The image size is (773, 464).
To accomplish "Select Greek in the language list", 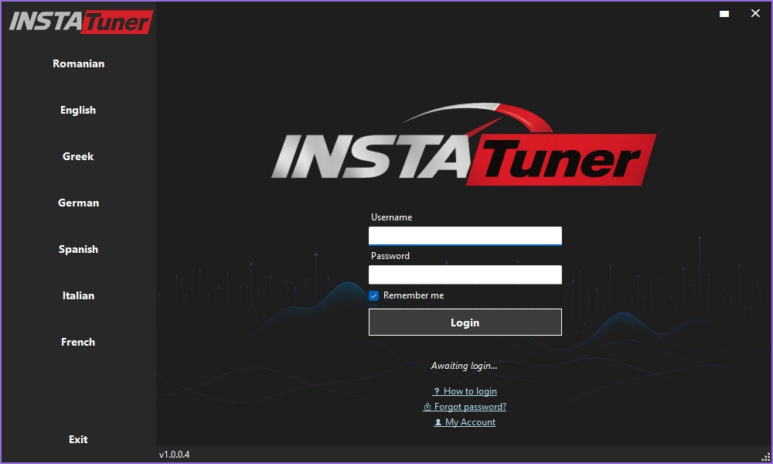I will click(78, 156).
